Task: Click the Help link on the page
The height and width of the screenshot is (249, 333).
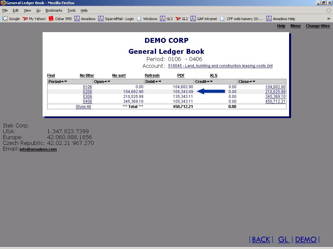Action: (x=281, y=26)
